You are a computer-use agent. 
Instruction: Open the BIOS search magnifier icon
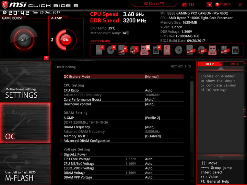click(209, 5)
